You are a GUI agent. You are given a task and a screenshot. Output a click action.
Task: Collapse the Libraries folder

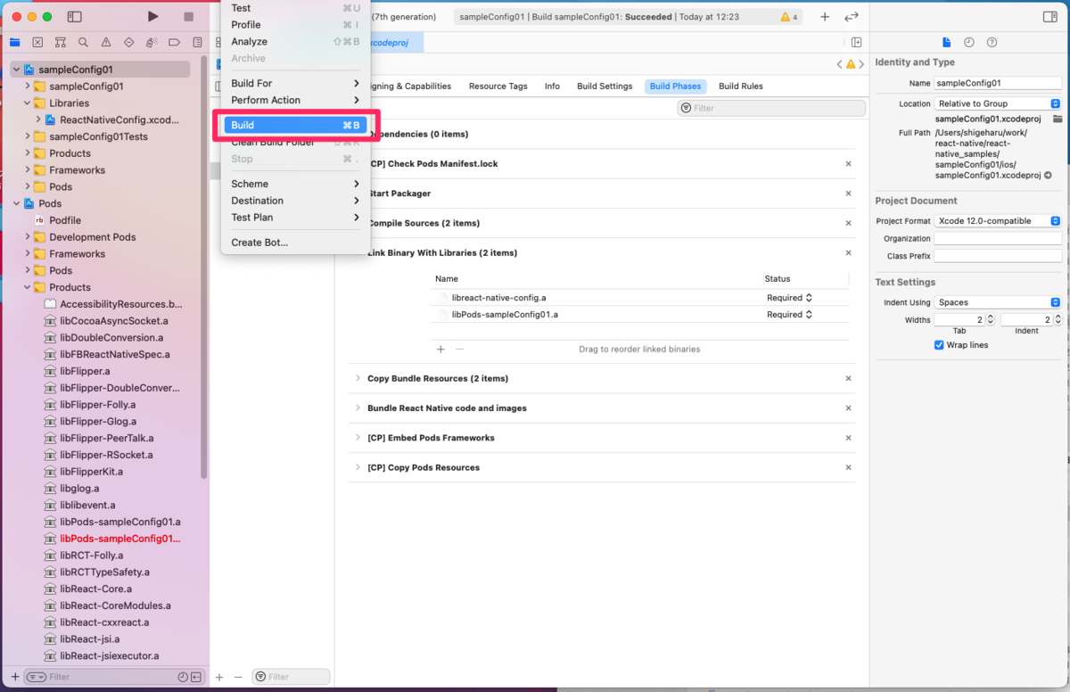point(28,103)
